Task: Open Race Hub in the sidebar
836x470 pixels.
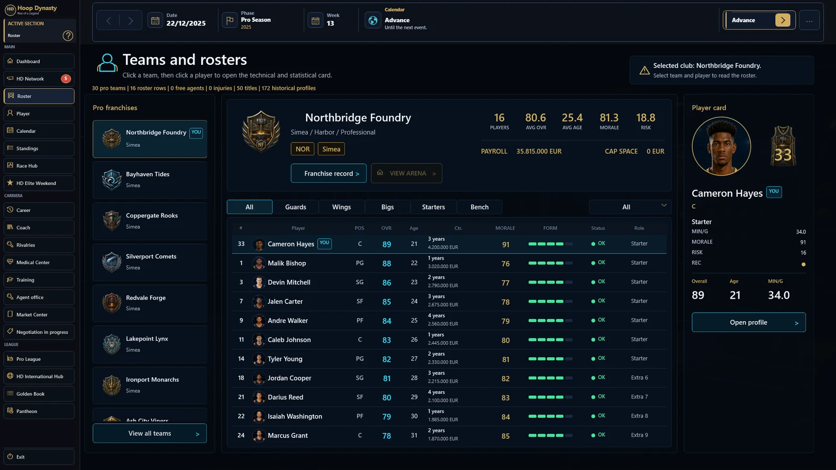Action: 39,166
